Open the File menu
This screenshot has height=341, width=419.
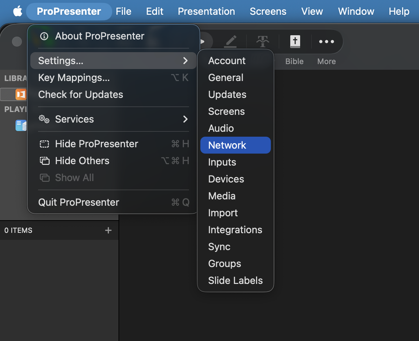(x=123, y=11)
